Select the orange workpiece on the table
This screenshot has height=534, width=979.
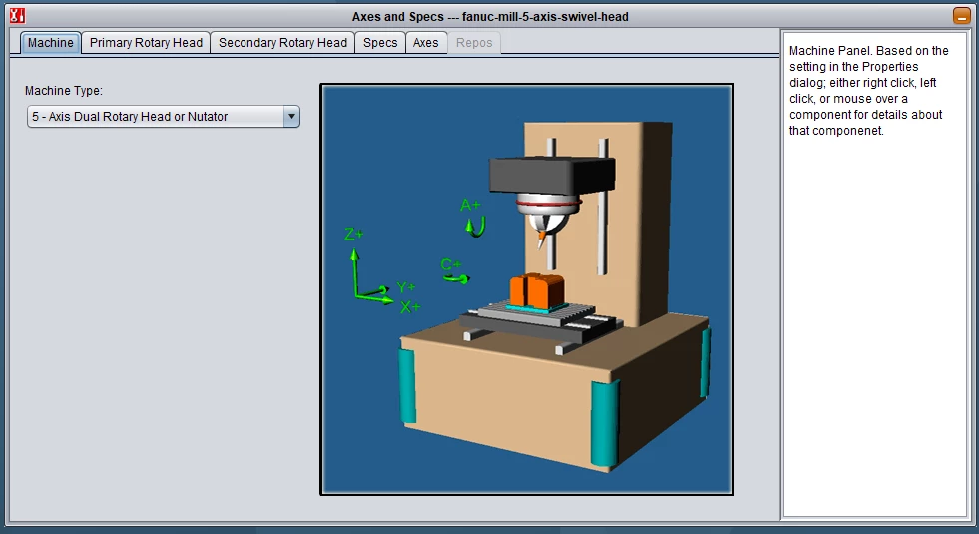click(x=537, y=291)
